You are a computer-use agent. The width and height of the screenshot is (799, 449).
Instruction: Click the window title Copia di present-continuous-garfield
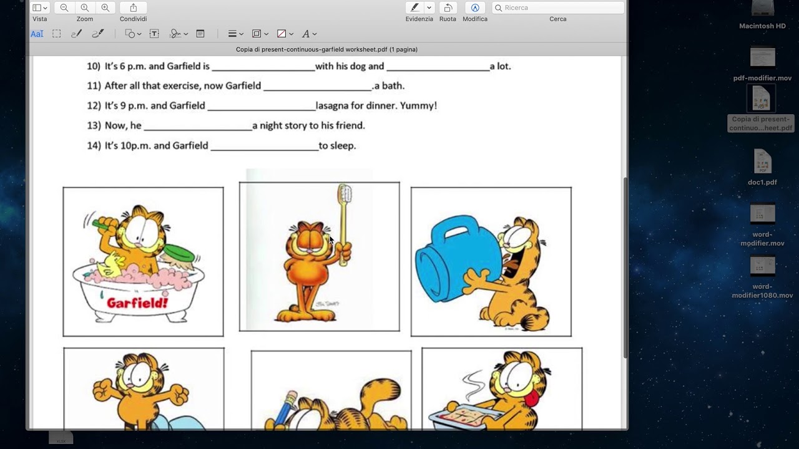[326, 49]
